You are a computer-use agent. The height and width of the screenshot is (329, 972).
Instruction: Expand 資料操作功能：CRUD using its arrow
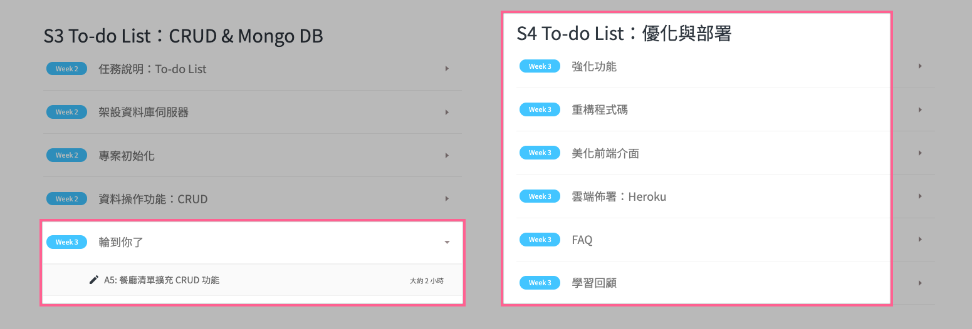coord(447,199)
